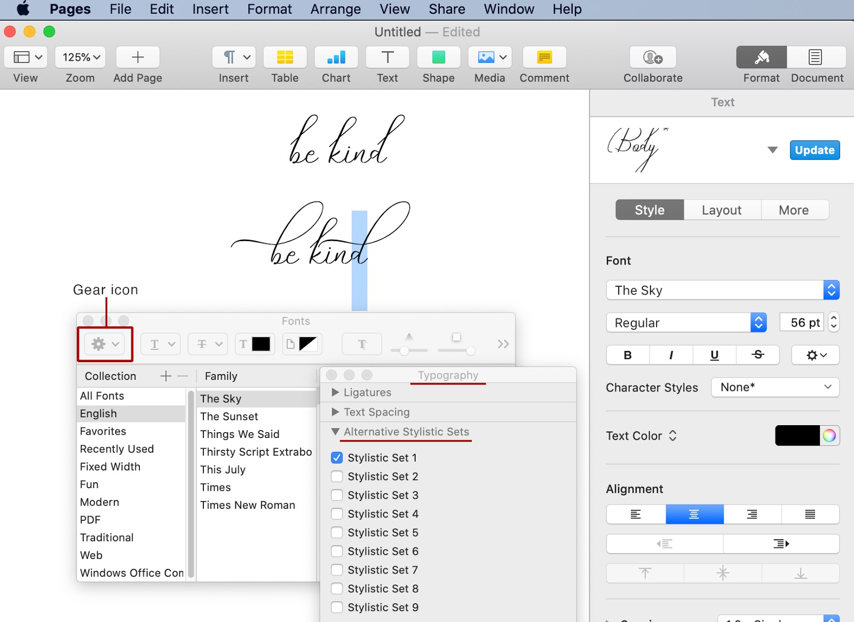Enable Stylistic Set 7

[337, 570]
